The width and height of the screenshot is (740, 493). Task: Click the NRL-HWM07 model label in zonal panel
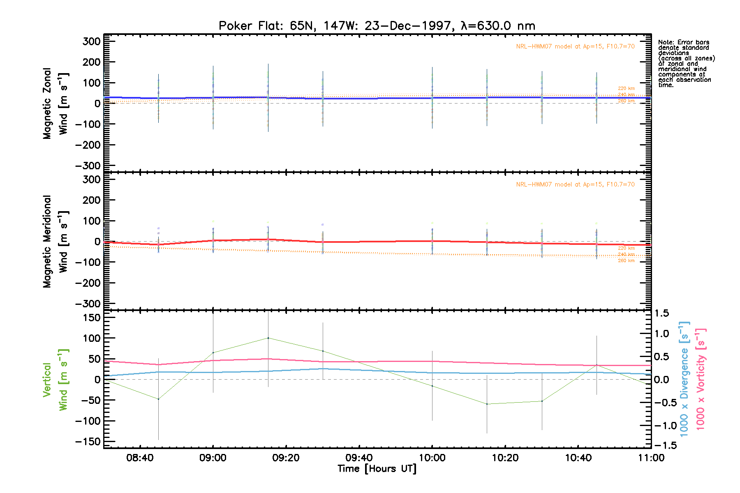point(575,46)
